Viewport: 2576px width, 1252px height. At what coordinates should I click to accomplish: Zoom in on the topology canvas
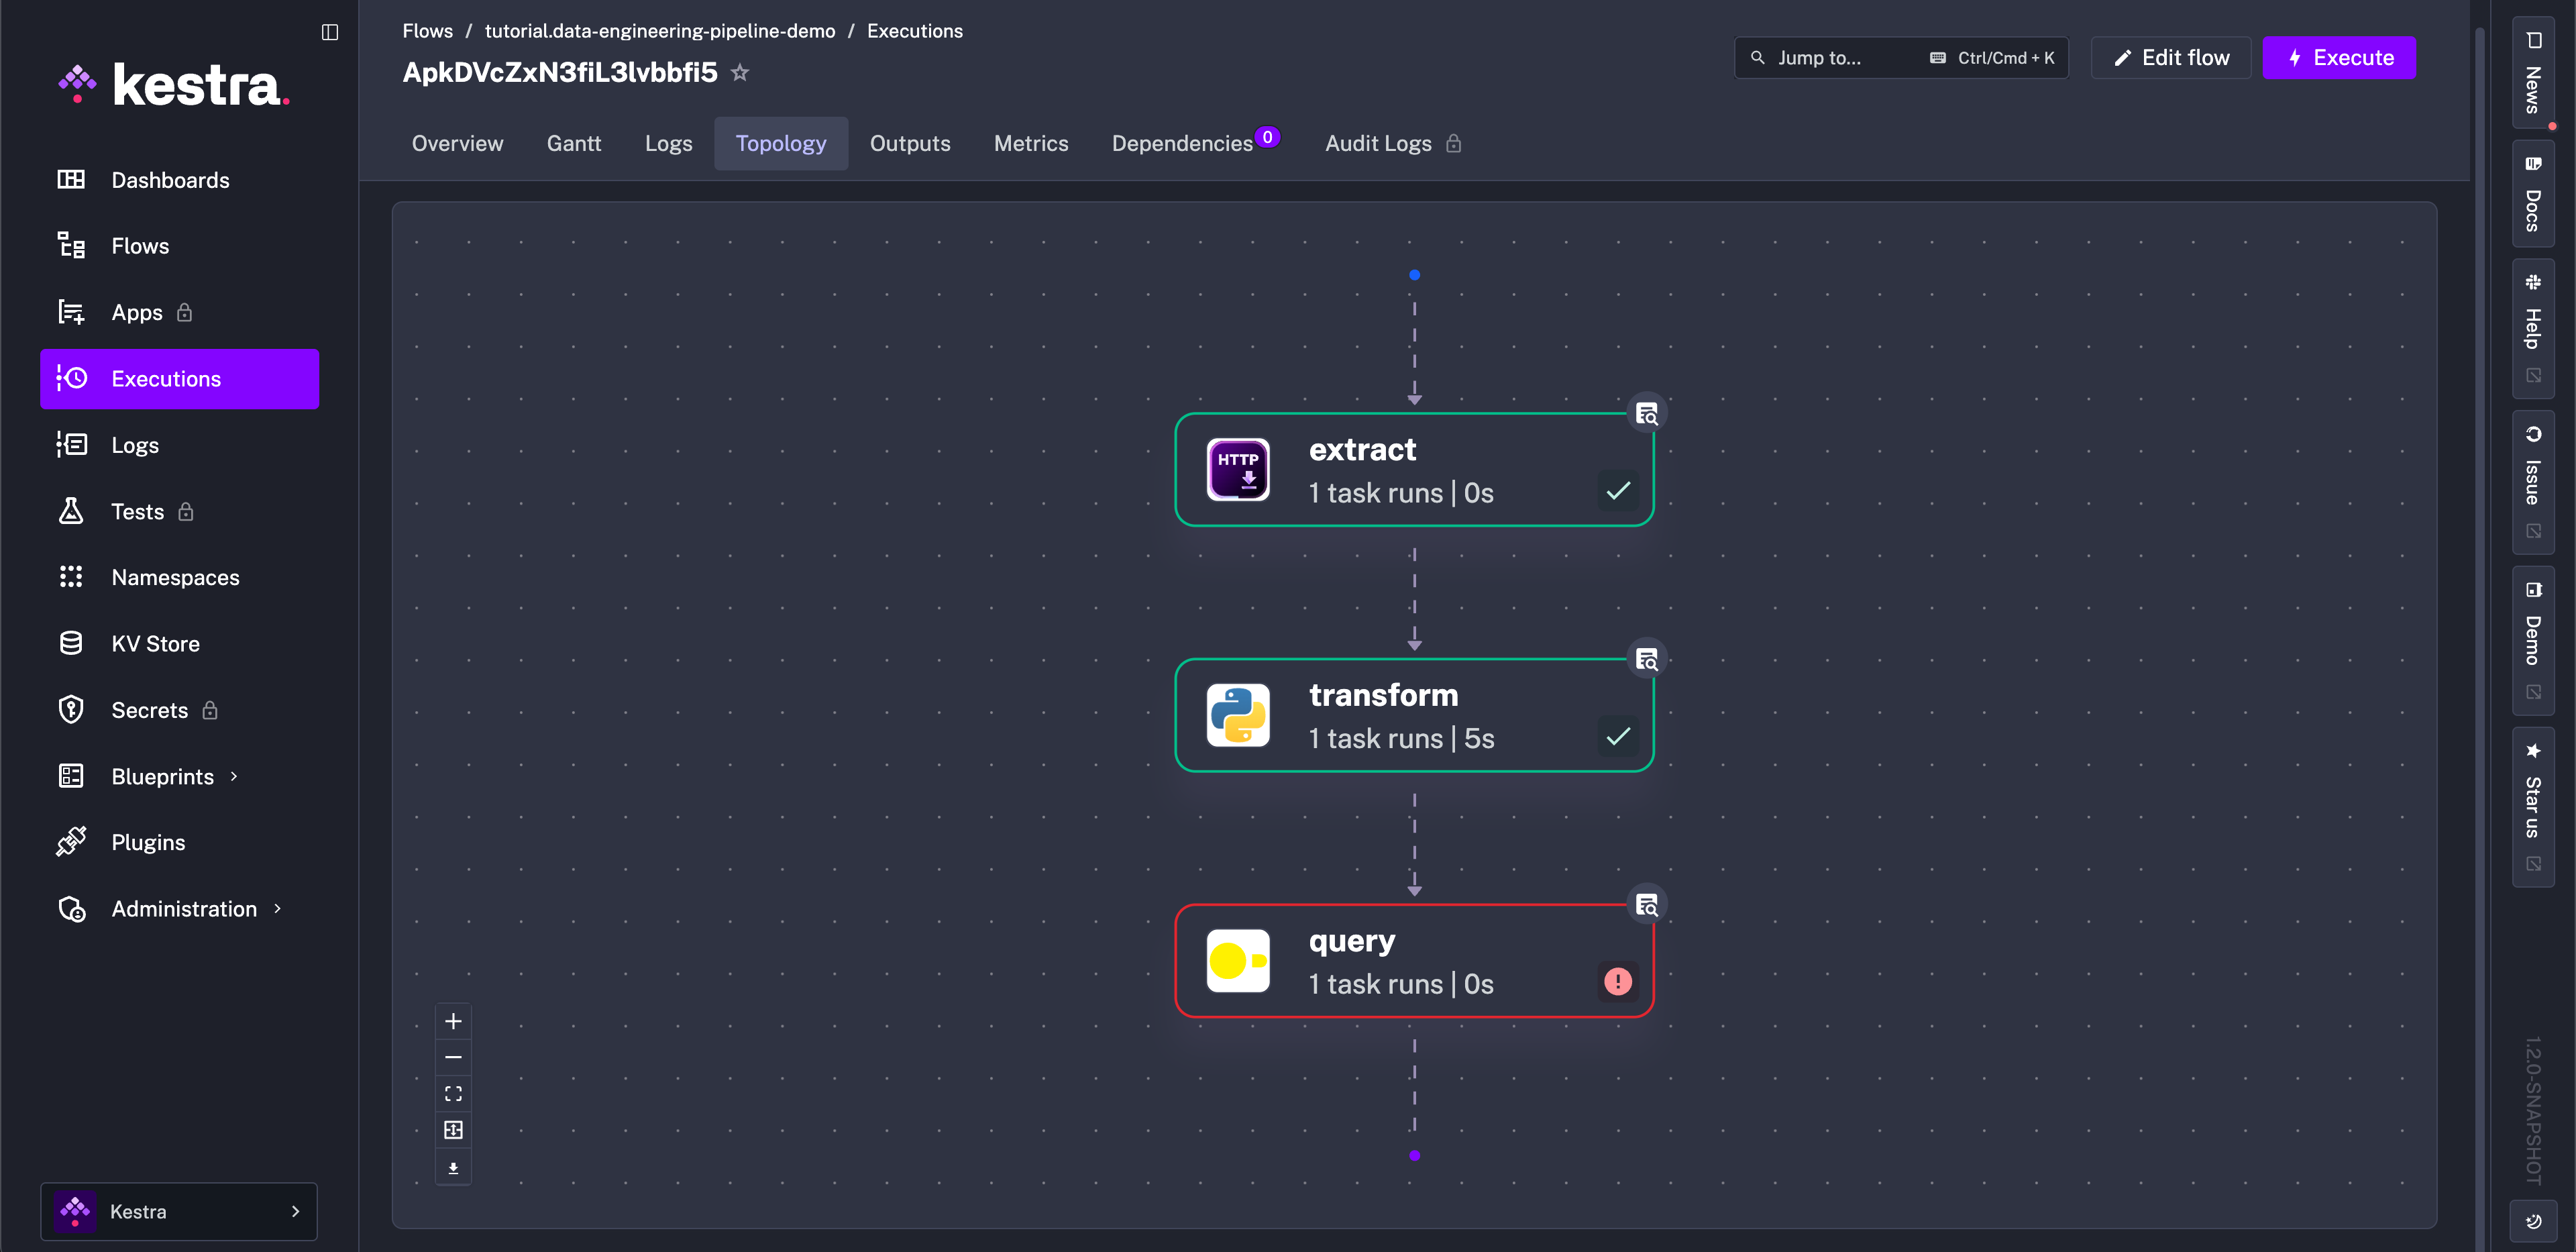pos(453,1021)
